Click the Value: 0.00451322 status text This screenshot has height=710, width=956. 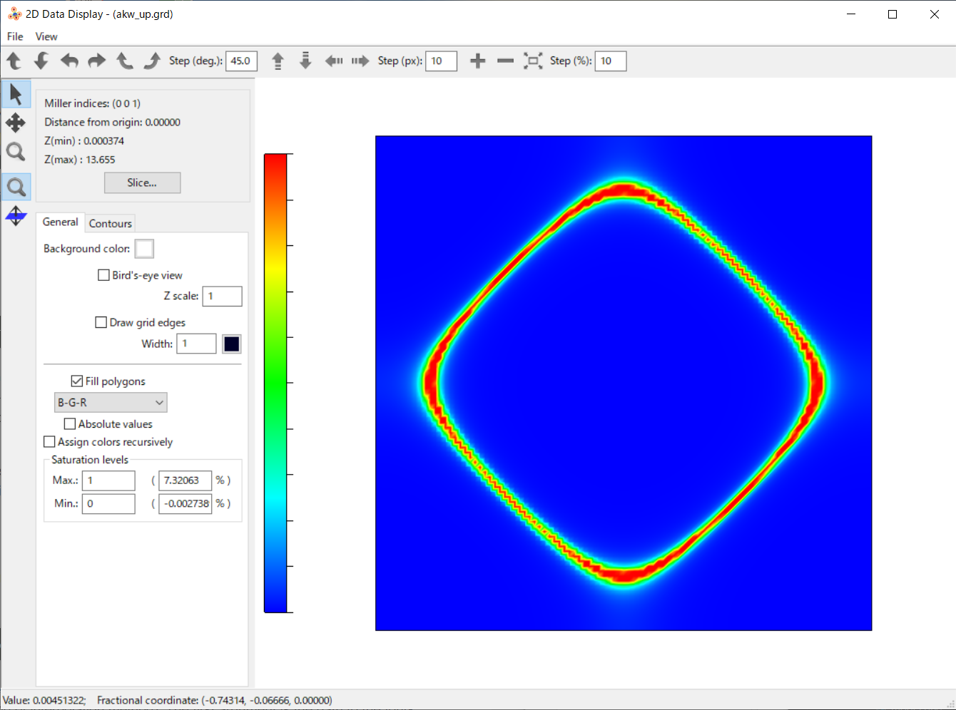(44, 701)
